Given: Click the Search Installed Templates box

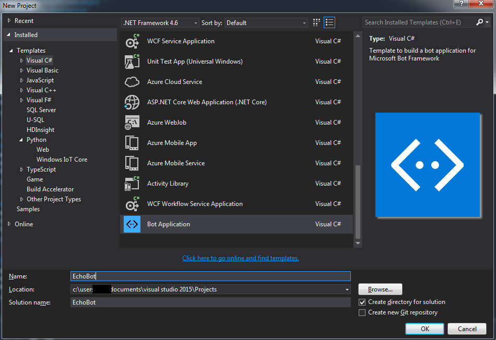Looking at the screenshot, I should (x=419, y=22).
